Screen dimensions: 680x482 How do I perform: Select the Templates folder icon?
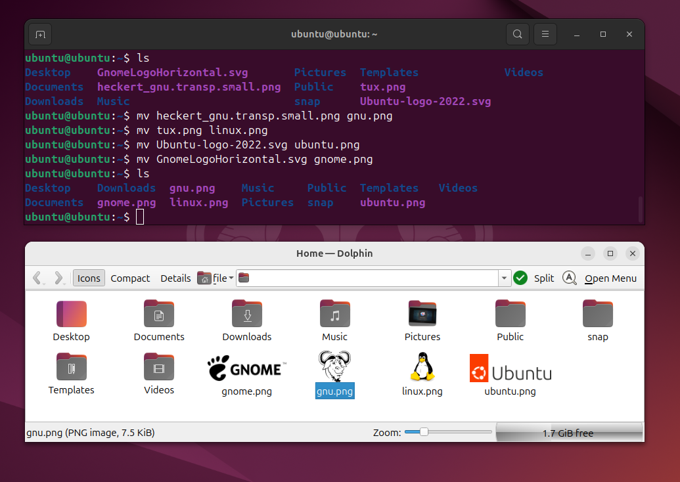coord(72,366)
